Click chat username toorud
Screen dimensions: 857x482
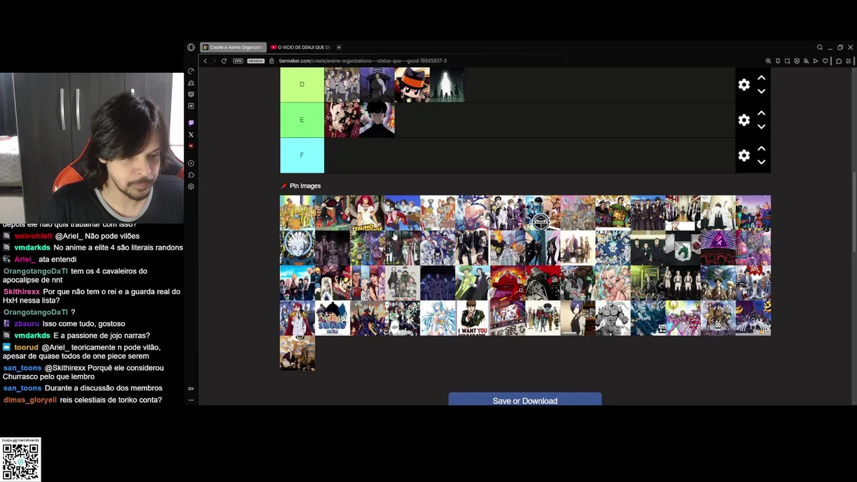point(26,347)
